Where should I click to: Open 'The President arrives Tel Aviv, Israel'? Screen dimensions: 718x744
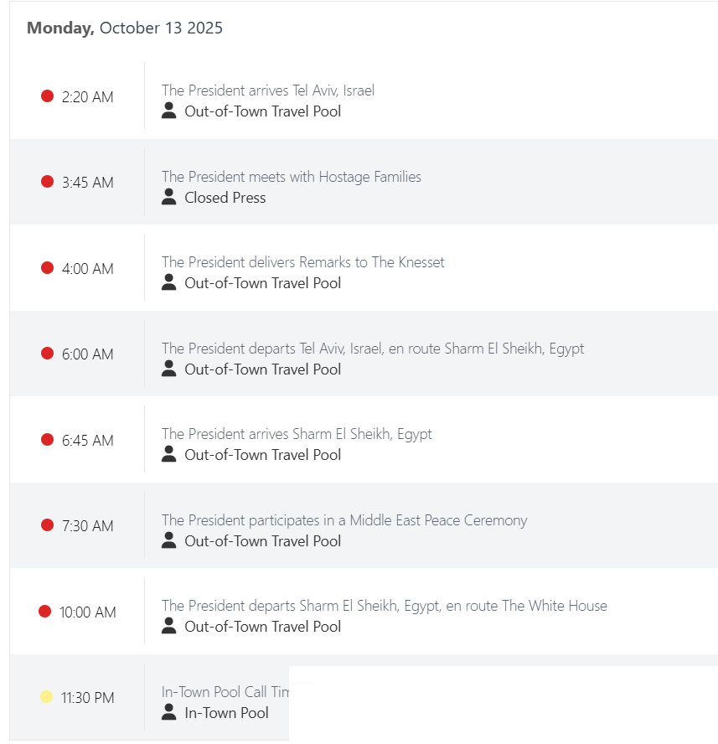[x=268, y=90]
